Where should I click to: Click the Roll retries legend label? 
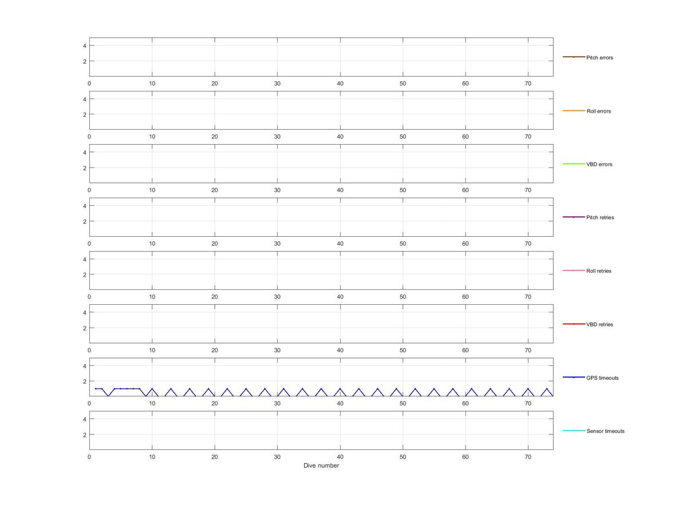(x=599, y=271)
